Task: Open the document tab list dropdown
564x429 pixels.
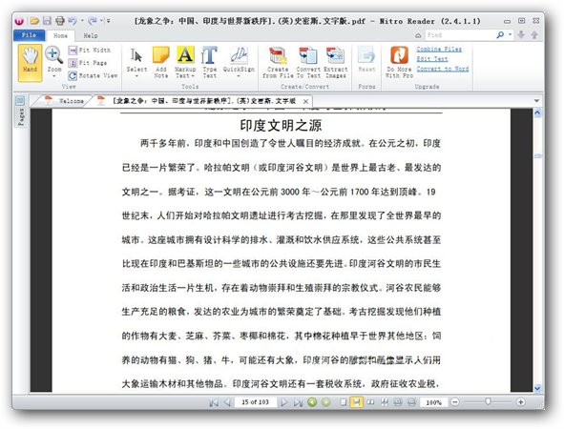Action: [536, 101]
